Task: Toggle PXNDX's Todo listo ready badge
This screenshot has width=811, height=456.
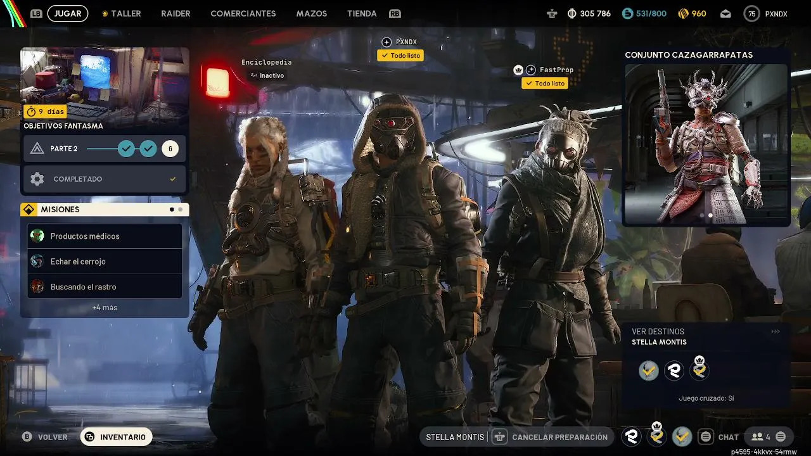Action: point(400,56)
